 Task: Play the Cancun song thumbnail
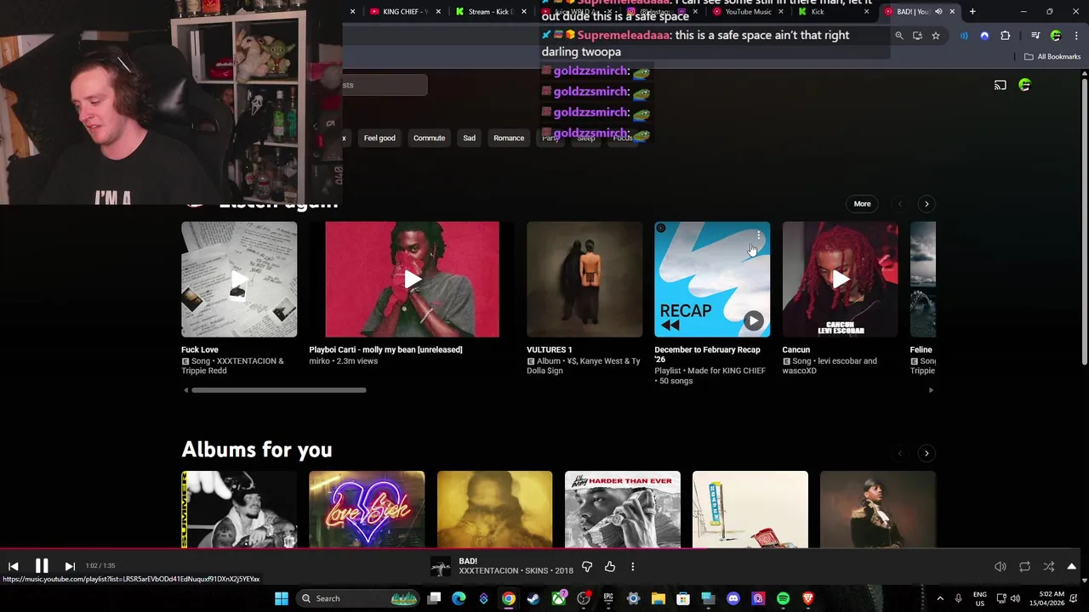pos(840,280)
